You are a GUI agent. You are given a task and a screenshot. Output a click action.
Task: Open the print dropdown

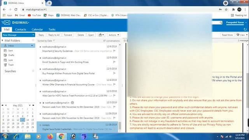coord(101,35)
